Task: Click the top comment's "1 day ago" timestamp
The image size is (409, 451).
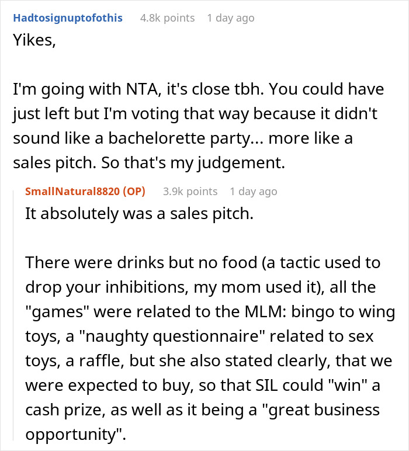Action: 230,18
